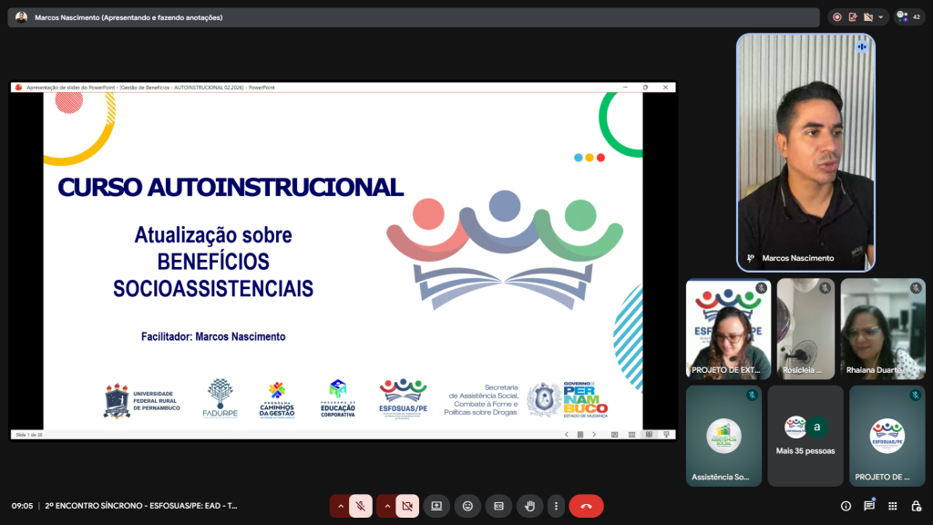This screenshot has width=933, height=525.
Task: Click the recording indicator icon
Action: 837,17
